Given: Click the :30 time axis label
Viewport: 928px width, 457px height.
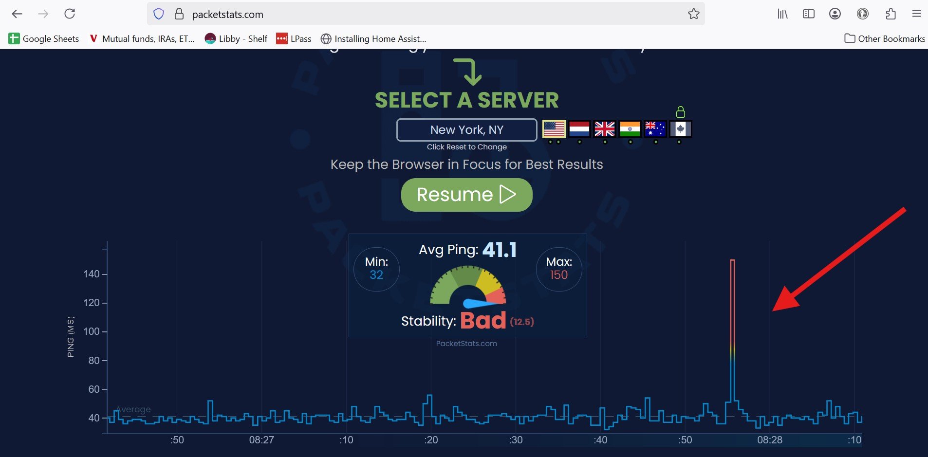Looking at the screenshot, I should (x=516, y=440).
